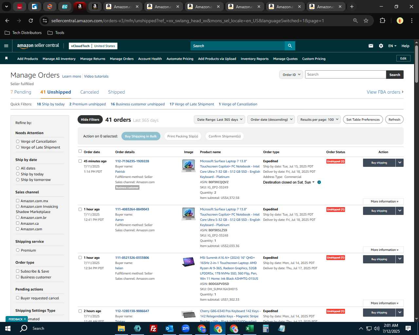
Task: Click the info icon beside Destination closed
Action: point(319,182)
